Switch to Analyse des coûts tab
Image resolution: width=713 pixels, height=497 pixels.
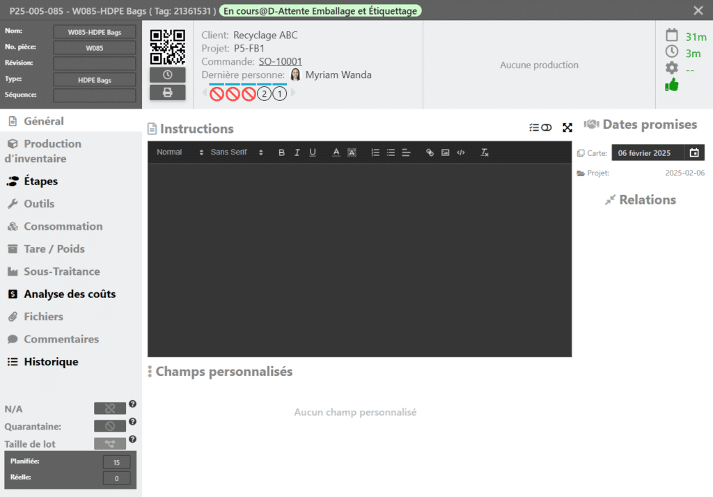[70, 294]
